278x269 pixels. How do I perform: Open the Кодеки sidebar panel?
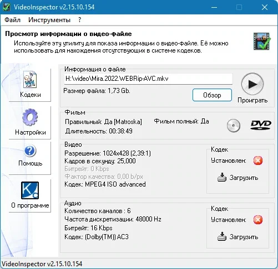click(x=30, y=85)
